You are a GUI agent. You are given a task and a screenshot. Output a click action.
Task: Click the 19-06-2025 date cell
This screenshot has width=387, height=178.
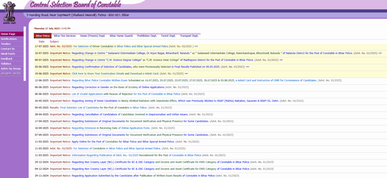pyautogui.click(x=42, y=74)
